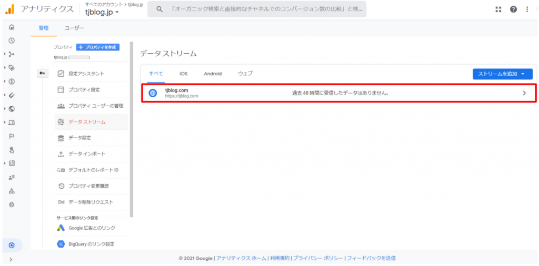Open 設定アシスタント menu item
The height and width of the screenshot is (266, 539).
91,74
